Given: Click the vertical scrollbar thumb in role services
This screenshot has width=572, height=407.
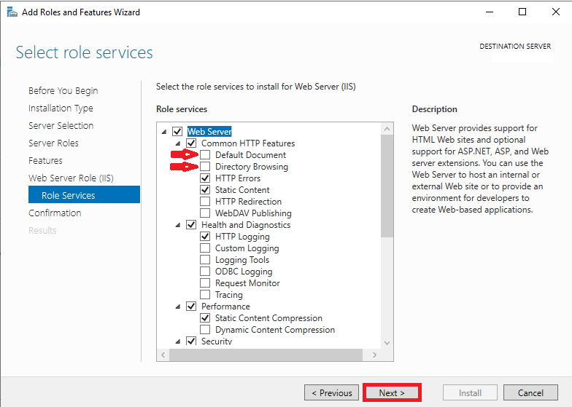Looking at the screenshot, I should point(387,186).
